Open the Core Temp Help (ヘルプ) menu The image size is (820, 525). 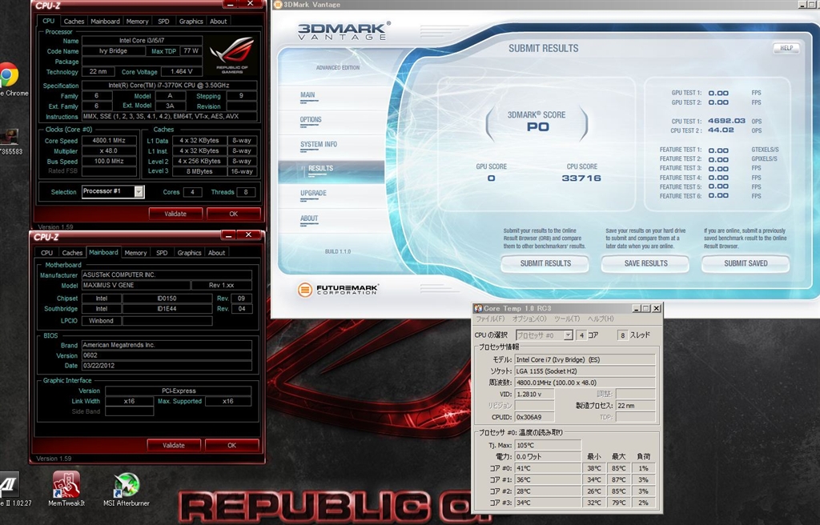click(601, 319)
